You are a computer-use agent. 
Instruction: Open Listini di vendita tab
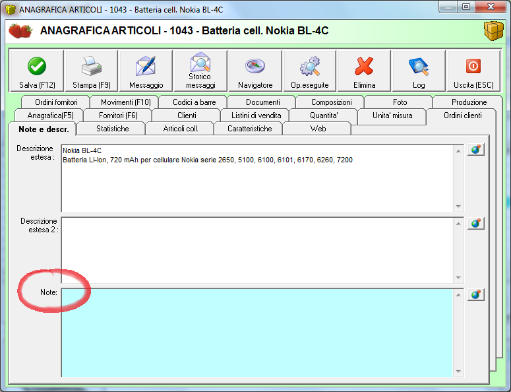click(x=256, y=115)
